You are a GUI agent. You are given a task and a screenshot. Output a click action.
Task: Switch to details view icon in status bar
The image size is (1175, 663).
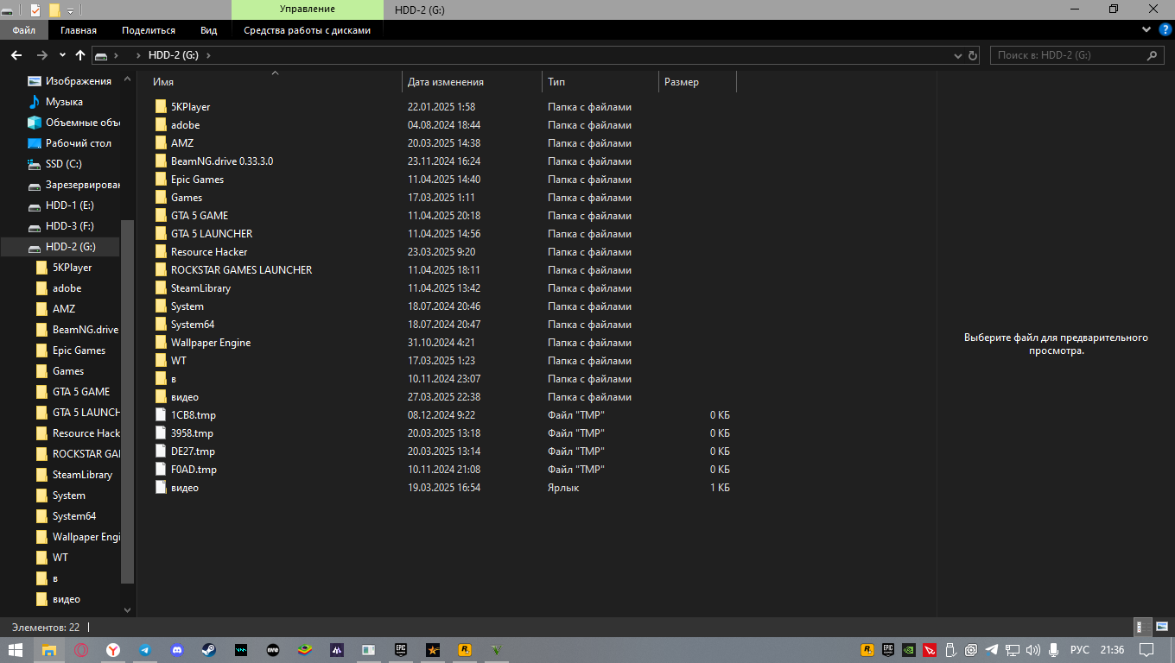[1140, 628]
